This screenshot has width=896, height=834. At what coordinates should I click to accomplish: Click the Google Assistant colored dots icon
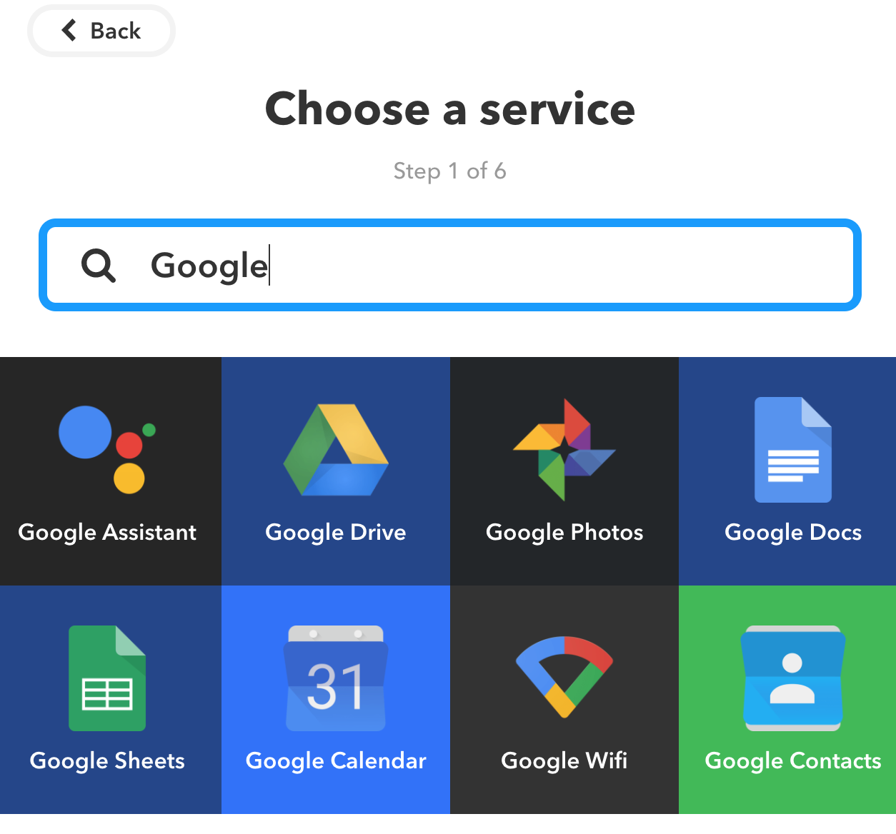tap(107, 450)
